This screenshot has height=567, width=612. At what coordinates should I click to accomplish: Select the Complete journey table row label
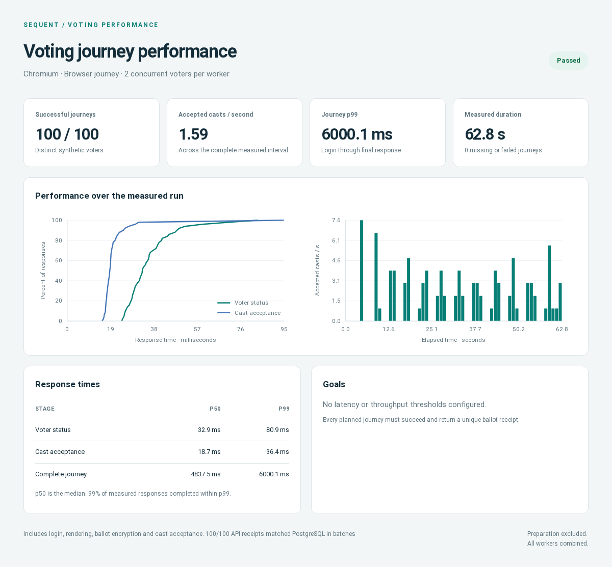pos(61,474)
